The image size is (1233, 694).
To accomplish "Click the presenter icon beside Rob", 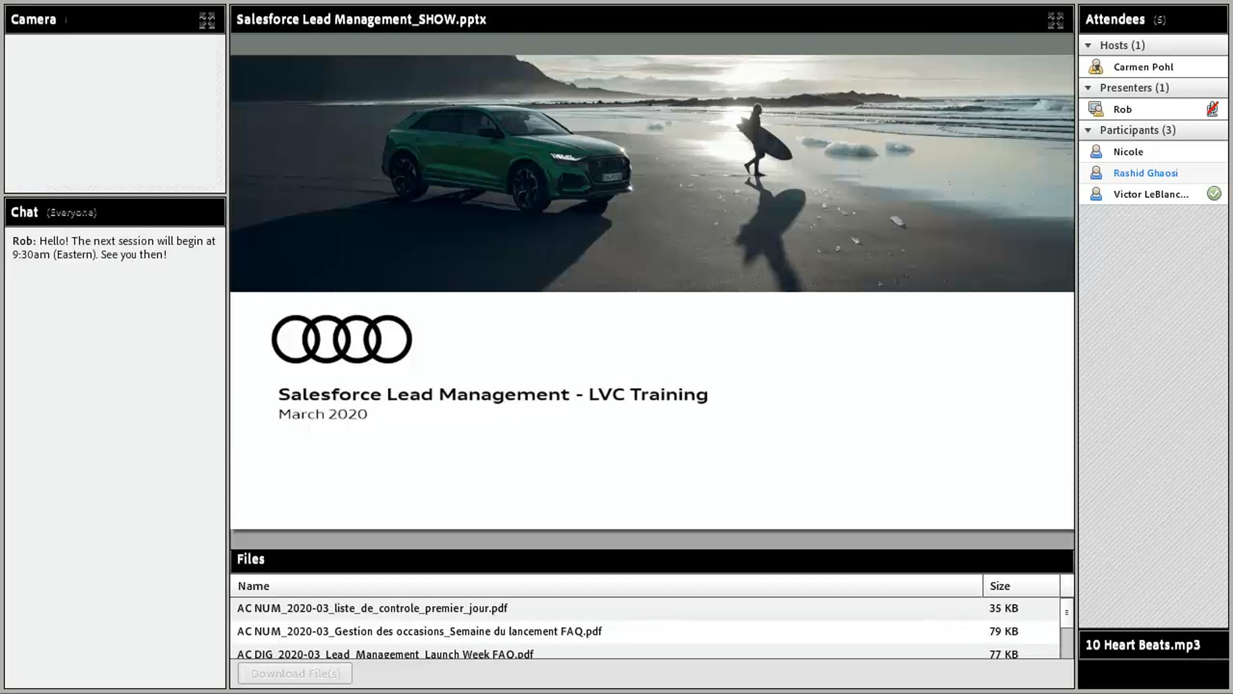I will coord(1096,109).
